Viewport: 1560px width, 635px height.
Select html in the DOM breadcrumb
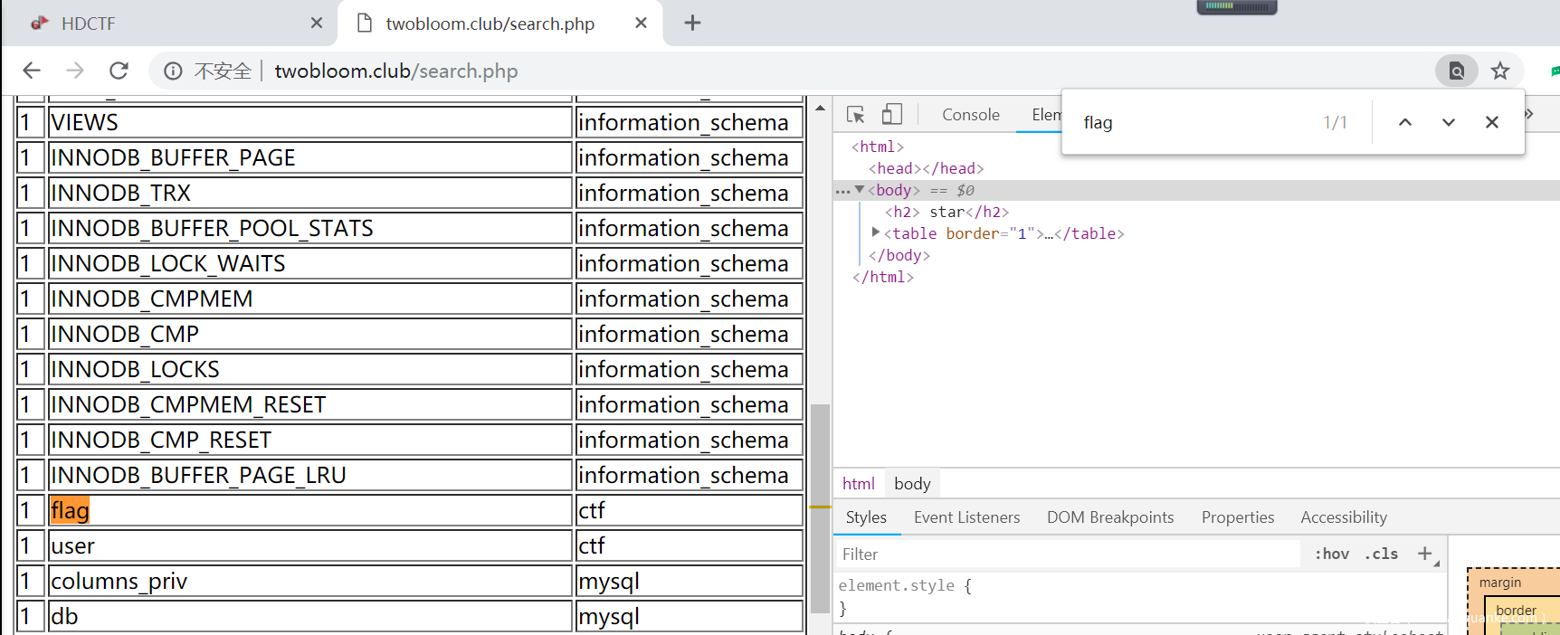[x=858, y=484]
